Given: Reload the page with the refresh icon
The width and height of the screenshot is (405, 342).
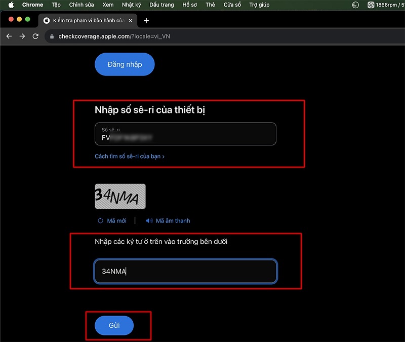Looking at the screenshot, I should coord(35,36).
